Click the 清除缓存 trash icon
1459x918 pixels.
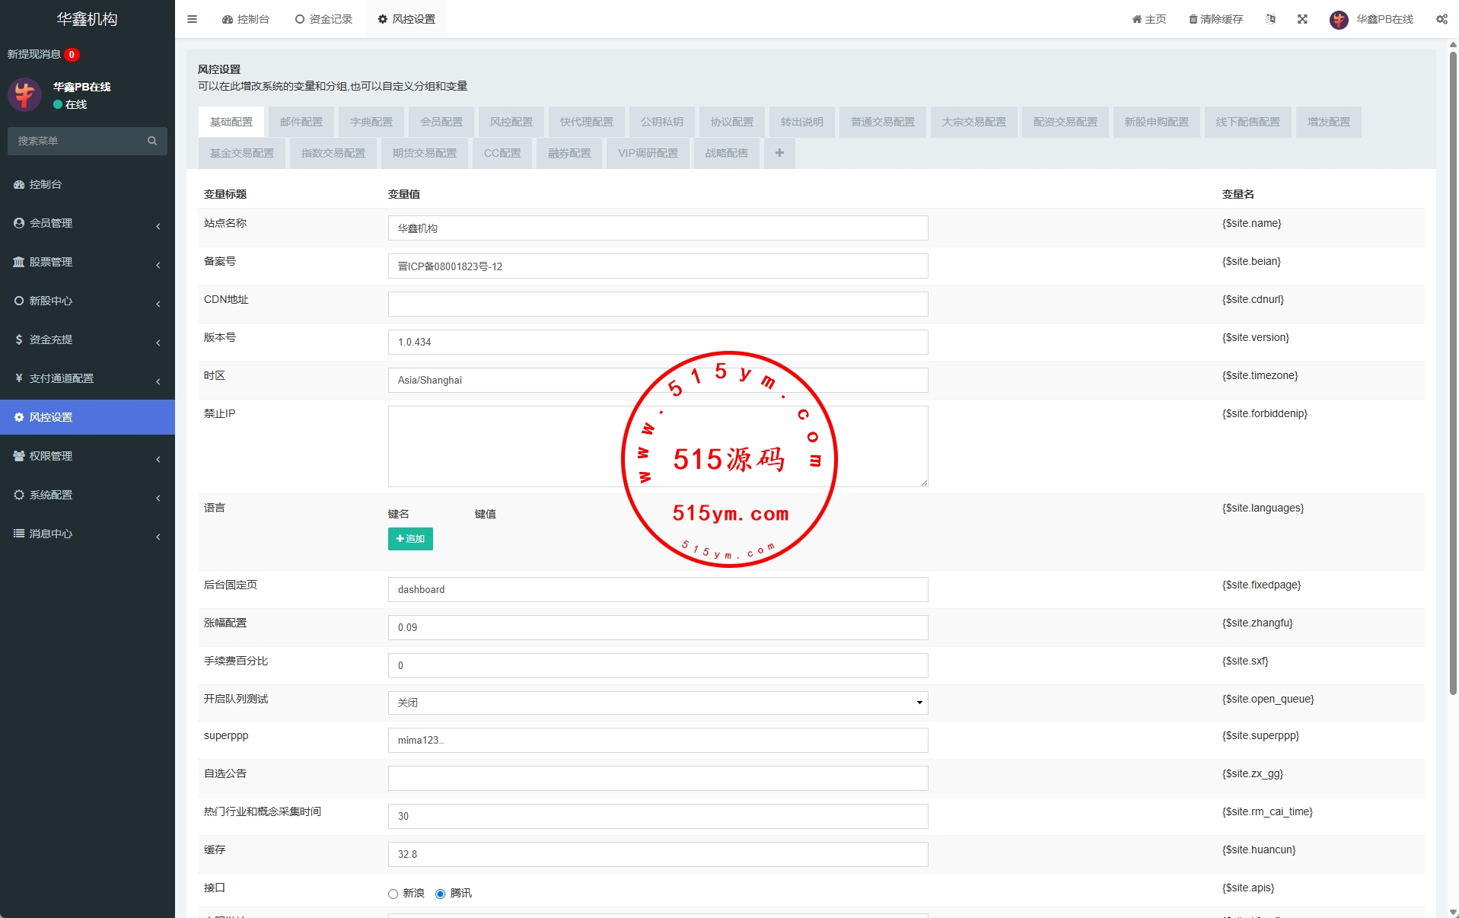click(1193, 19)
